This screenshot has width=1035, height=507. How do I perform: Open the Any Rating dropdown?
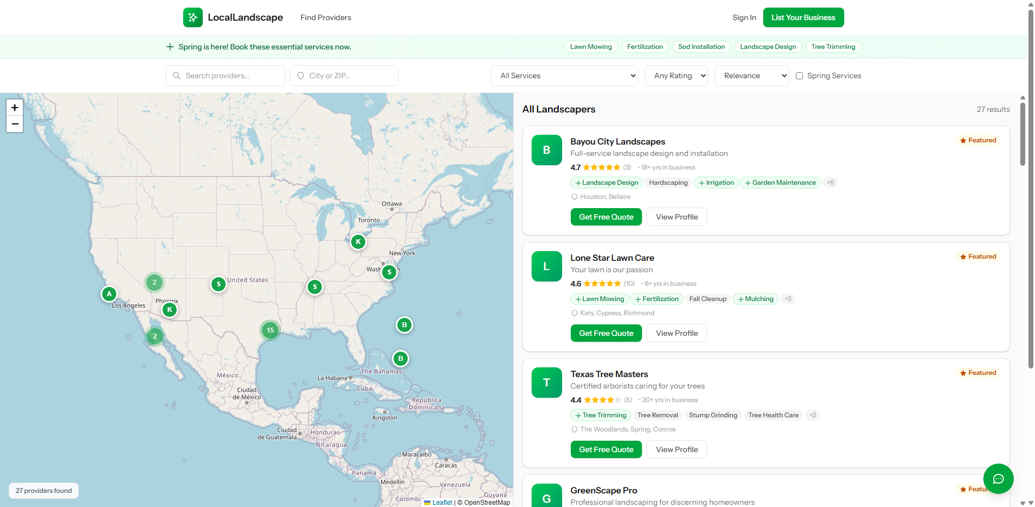click(677, 76)
